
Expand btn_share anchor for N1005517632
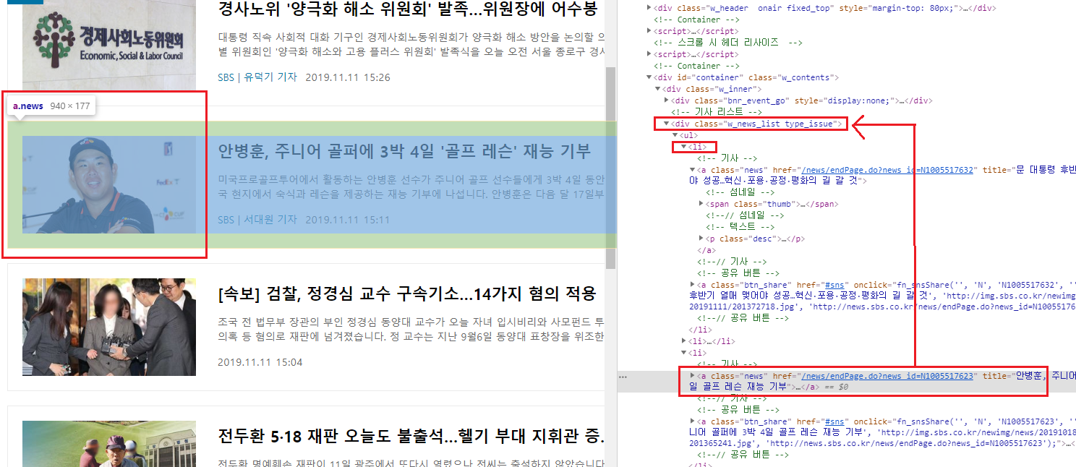click(693, 285)
